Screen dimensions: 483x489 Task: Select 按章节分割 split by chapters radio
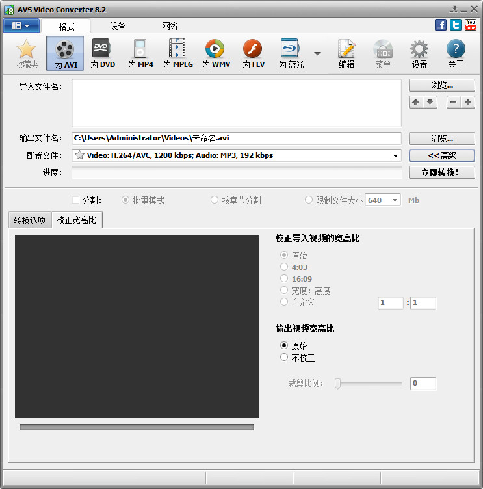[215, 200]
